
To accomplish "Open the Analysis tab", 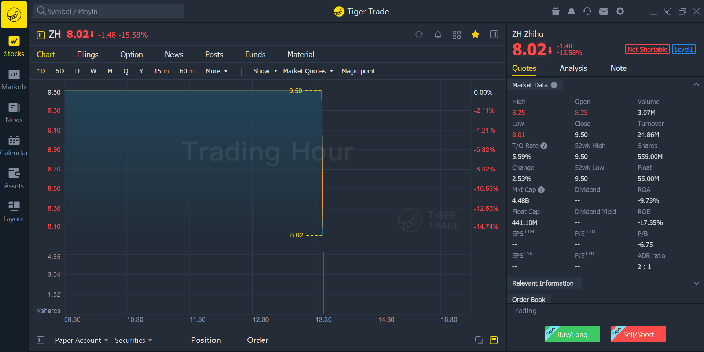I will point(573,68).
